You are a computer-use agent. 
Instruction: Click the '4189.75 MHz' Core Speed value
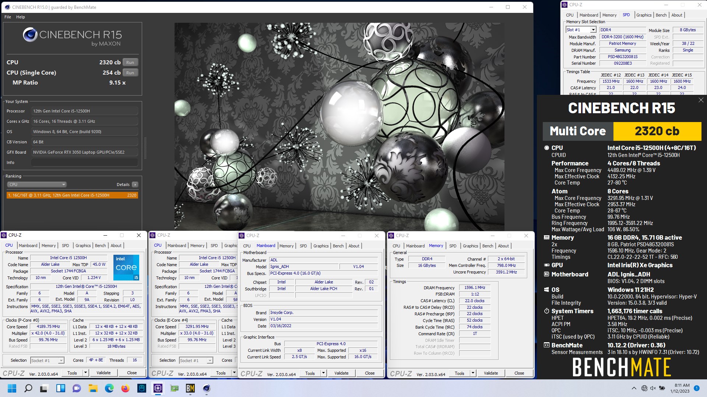coord(48,326)
